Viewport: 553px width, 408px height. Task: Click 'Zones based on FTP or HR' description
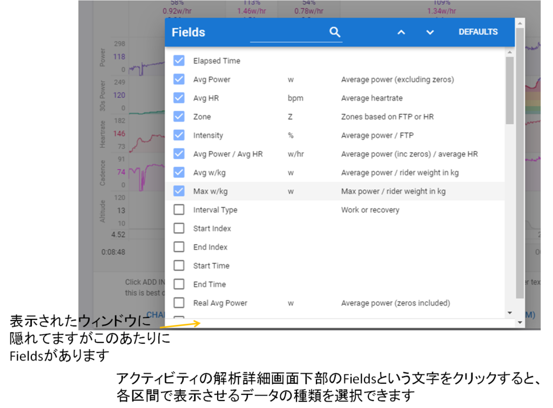click(387, 117)
